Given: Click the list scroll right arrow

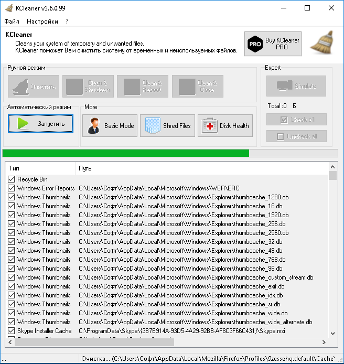Looking at the screenshot, I should click(324, 342).
